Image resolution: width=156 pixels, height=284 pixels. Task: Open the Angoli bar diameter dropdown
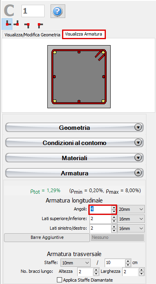click(x=131, y=209)
